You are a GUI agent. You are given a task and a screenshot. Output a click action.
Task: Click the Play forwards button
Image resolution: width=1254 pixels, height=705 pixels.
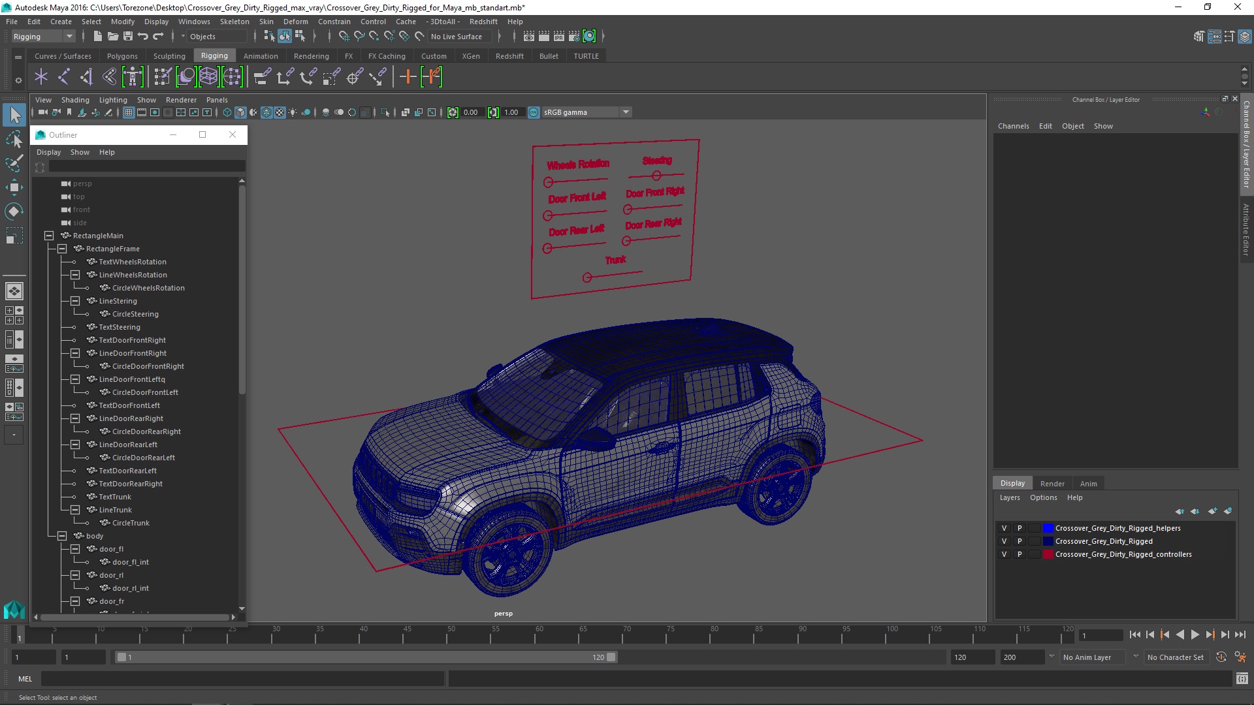click(x=1195, y=634)
